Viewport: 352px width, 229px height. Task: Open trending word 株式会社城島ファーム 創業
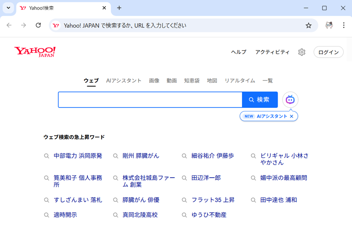(149, 181)
